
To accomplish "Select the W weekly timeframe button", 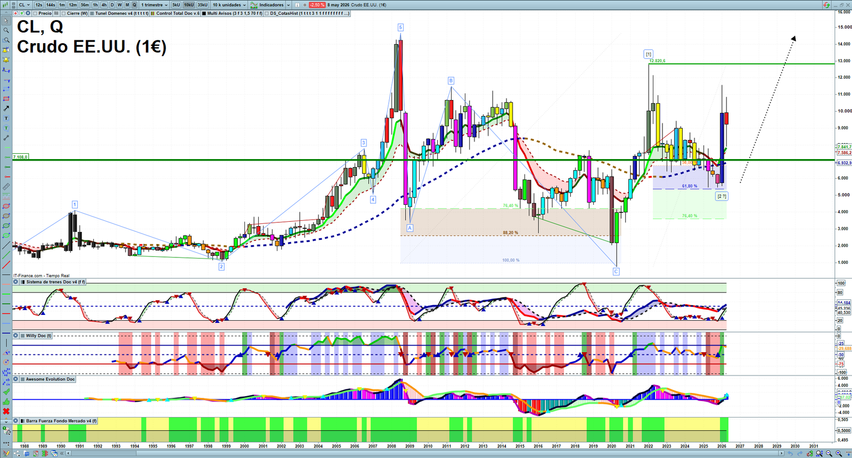I will pos(120,5).
